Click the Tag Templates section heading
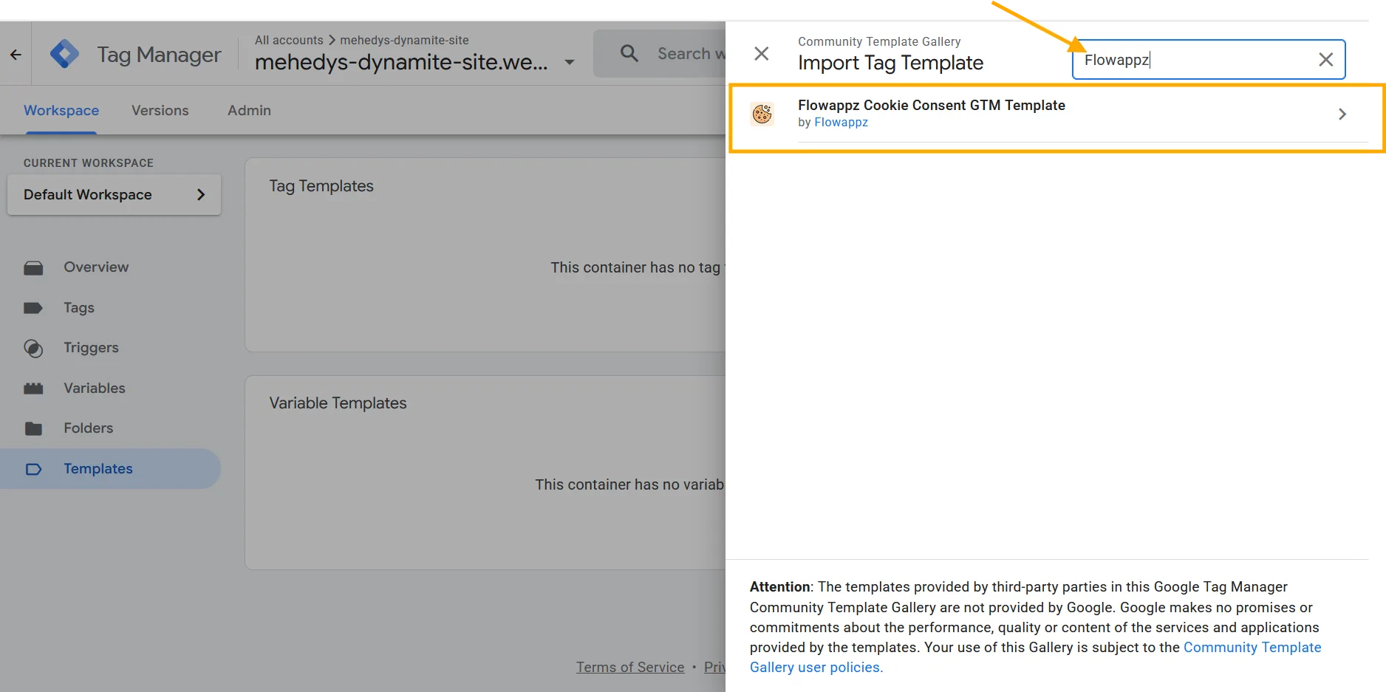 pyautogui.click(x=321, y=186)
